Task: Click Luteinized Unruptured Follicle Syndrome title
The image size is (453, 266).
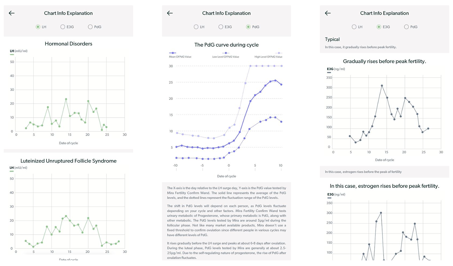Action: (x=69, y=161)
